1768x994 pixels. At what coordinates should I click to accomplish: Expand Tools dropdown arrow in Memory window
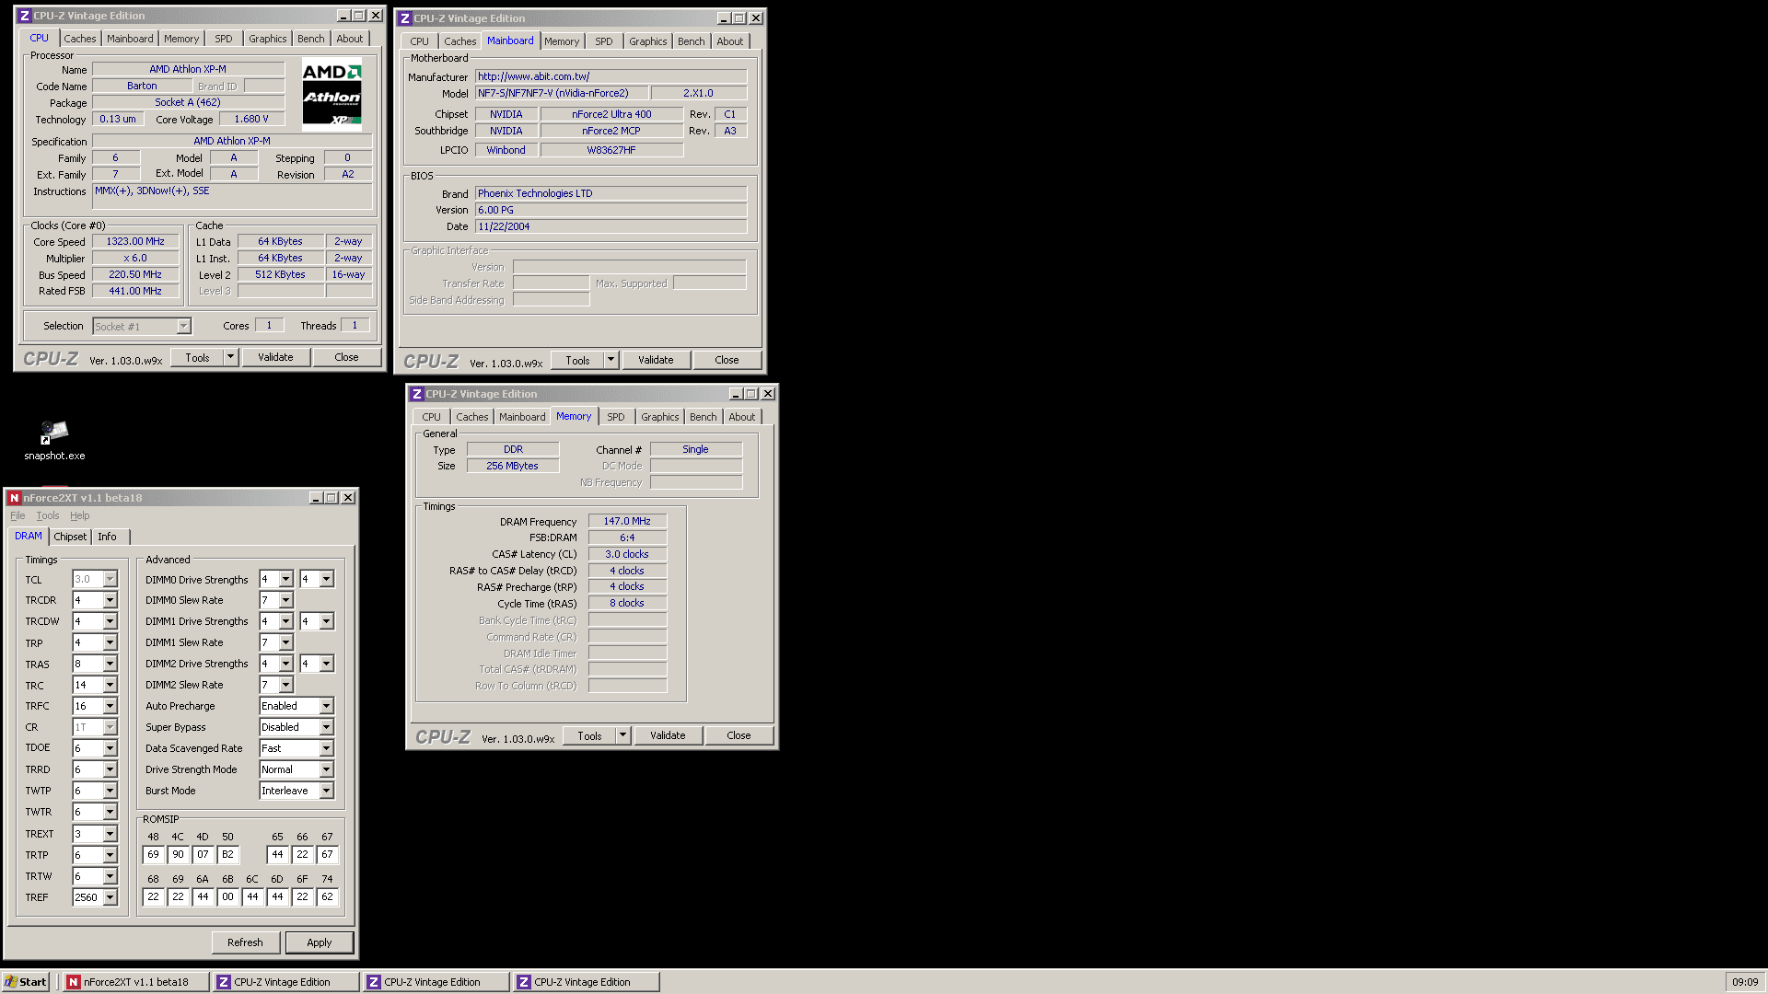(x=622, y=735)
